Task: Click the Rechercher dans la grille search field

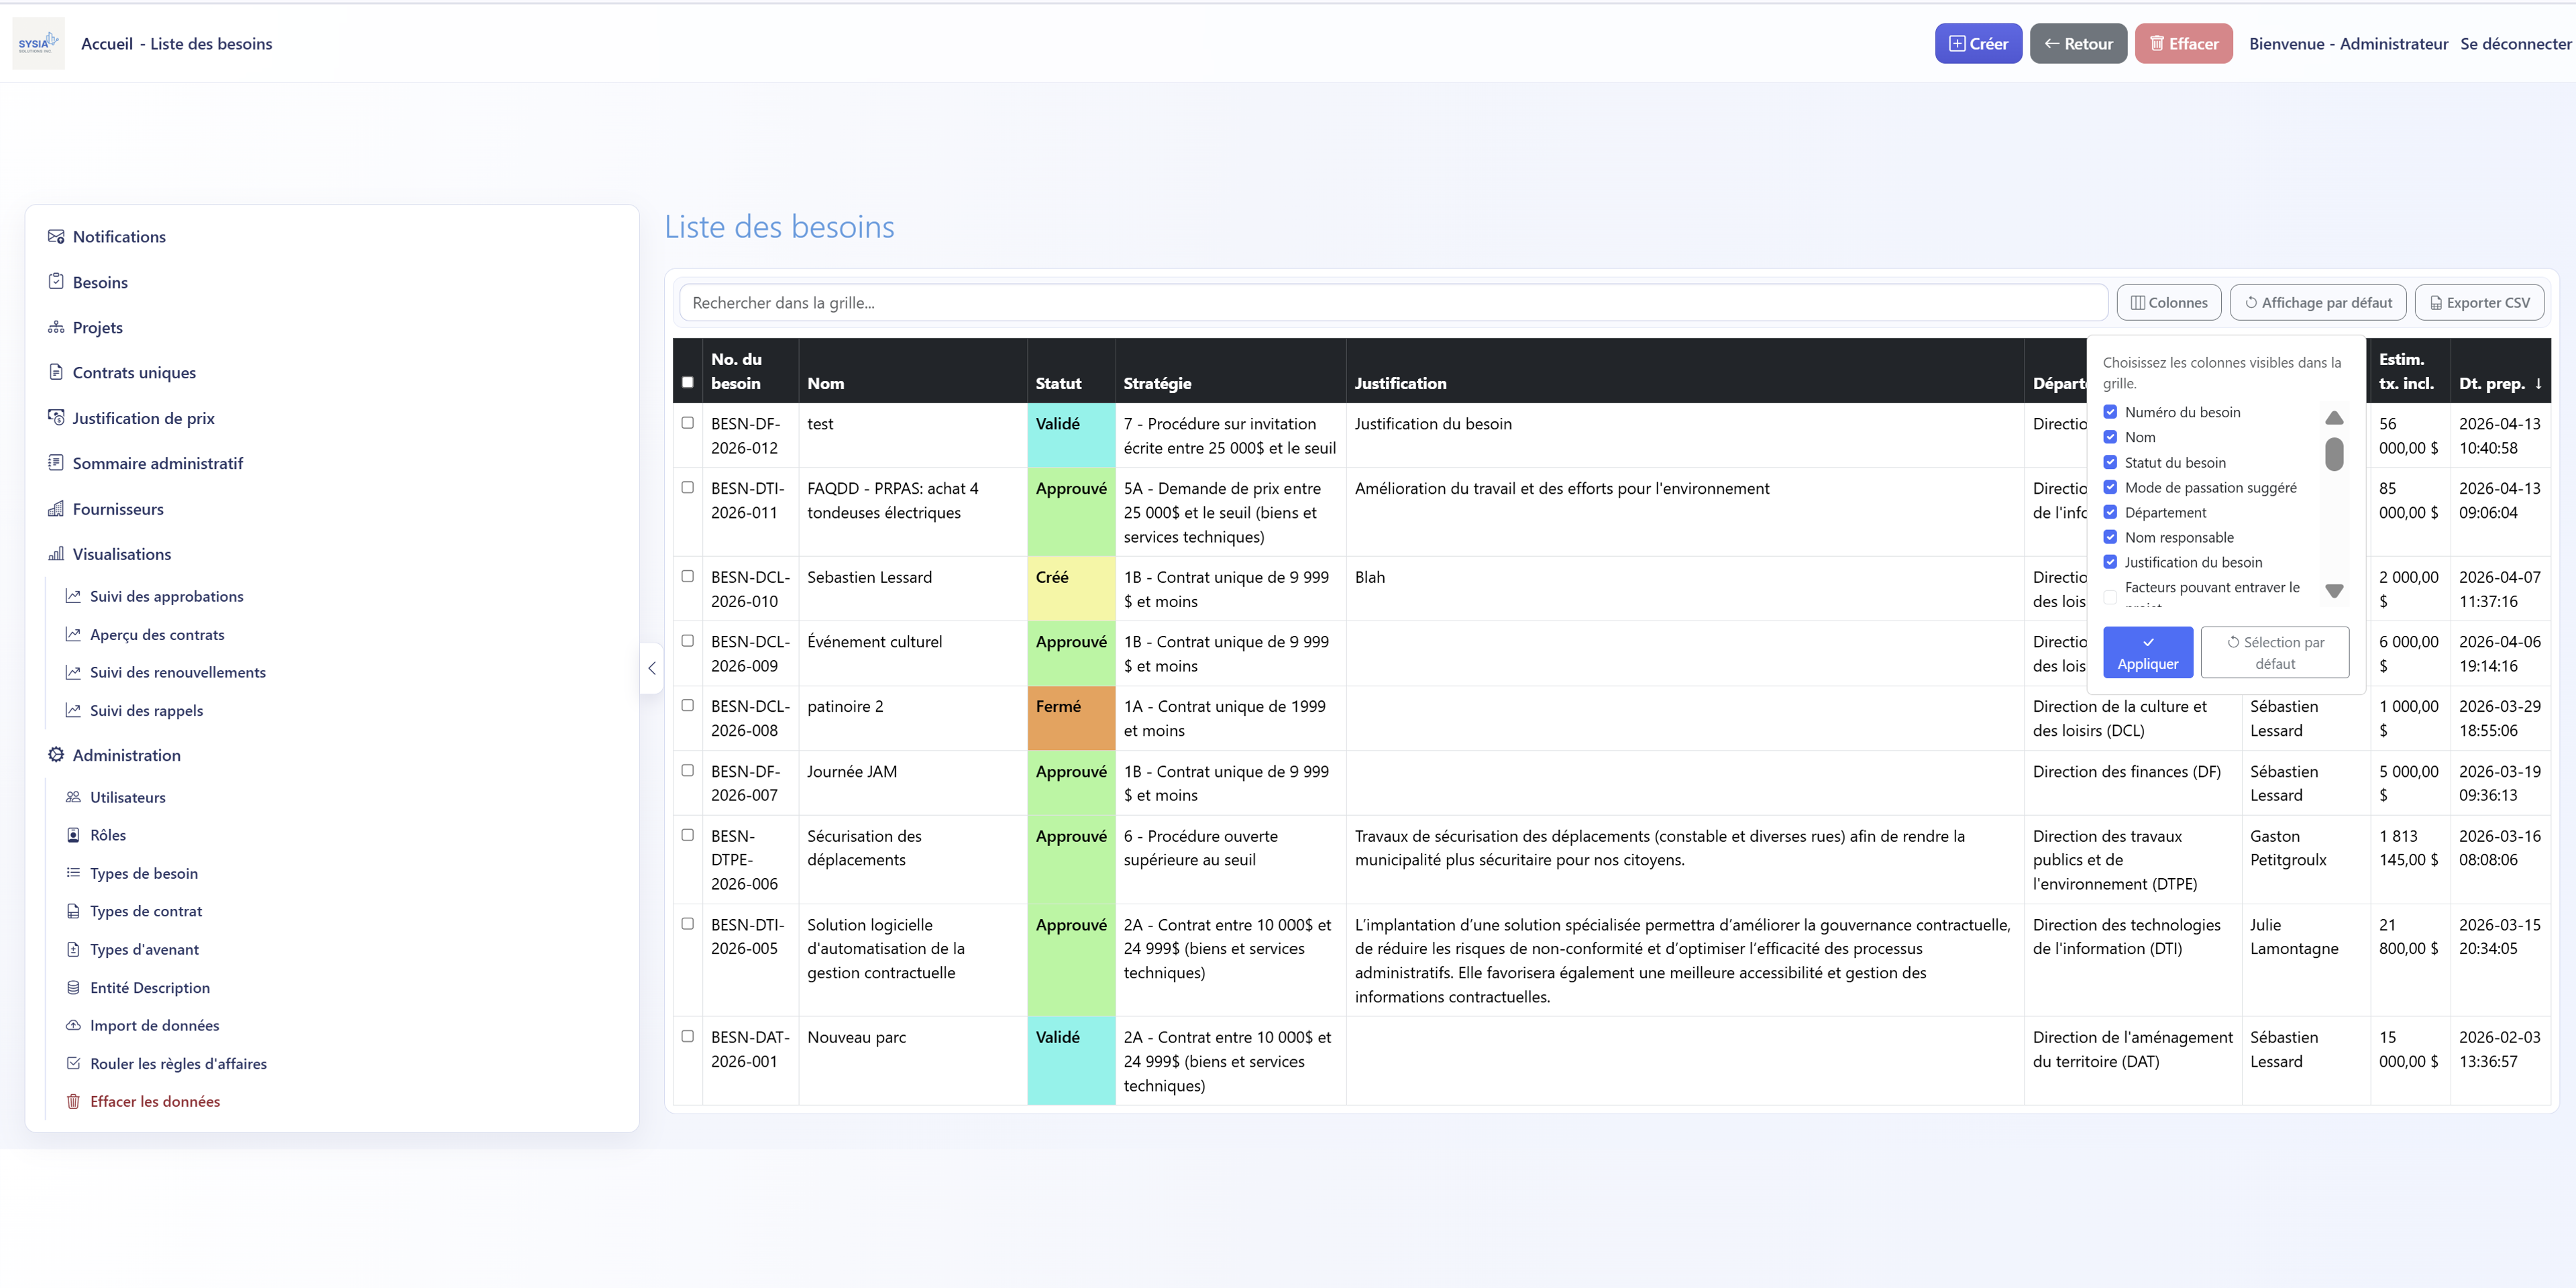Action: pos(1393,302)
